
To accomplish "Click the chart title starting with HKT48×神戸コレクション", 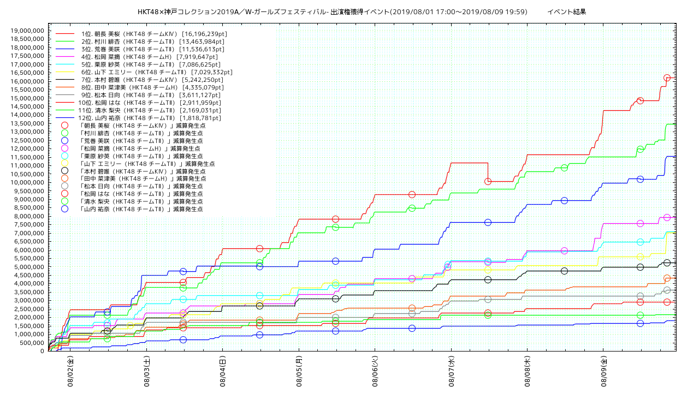I will pos(332,11).
